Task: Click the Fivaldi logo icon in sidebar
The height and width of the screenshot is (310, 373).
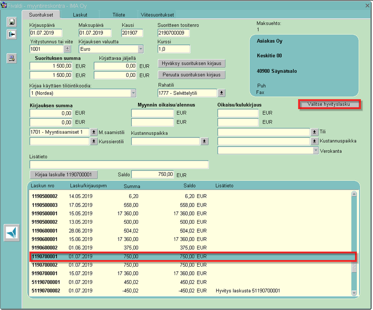Action: [12, 233]
